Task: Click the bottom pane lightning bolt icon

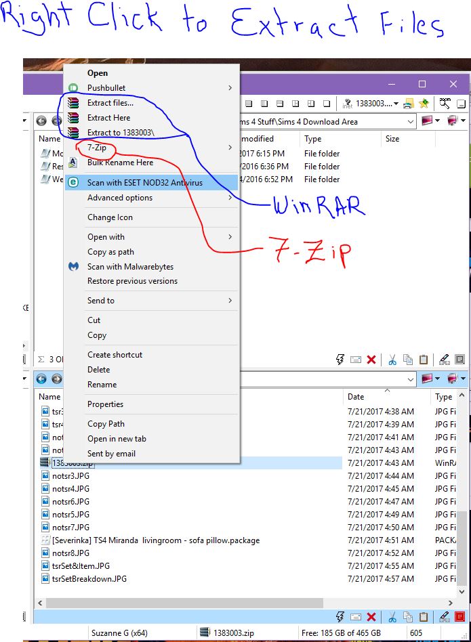Action: click(340, 617)
